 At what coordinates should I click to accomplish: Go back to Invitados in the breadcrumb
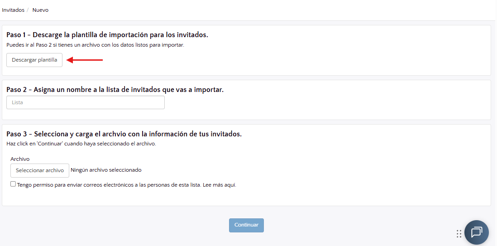click(13, 10)
